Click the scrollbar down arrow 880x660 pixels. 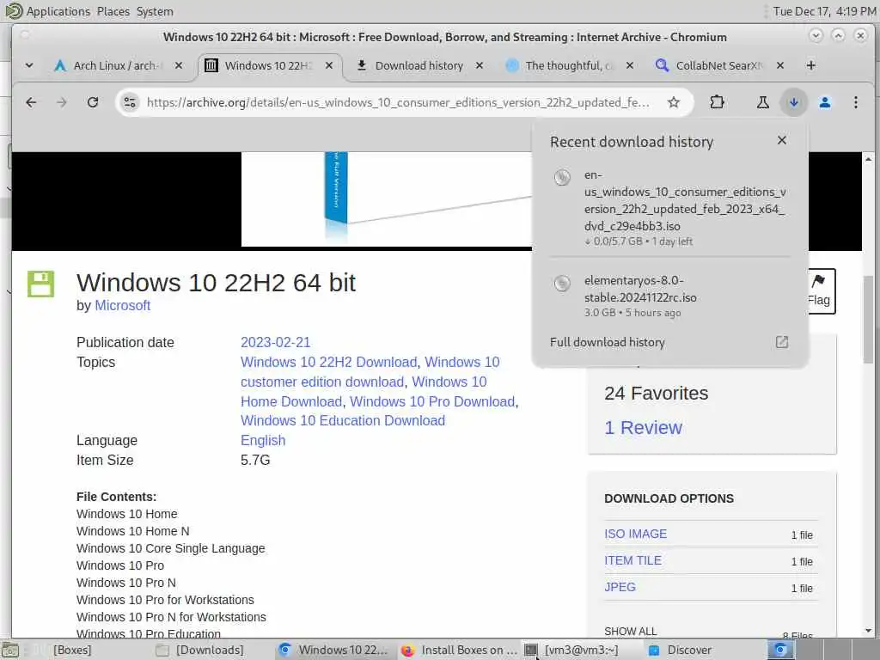point(868,630)
